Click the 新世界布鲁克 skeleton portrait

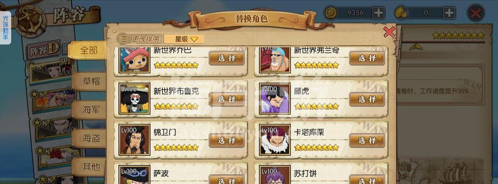(x=134, y=98)
